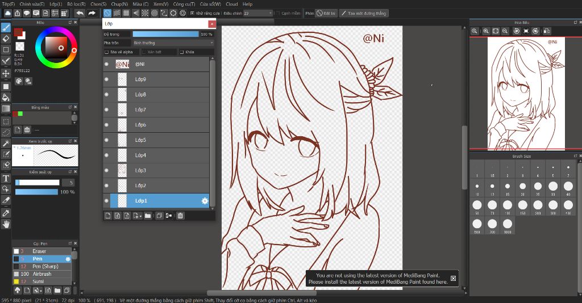The image size is (582, 303).
Task: Click the Tạo một đường thẳng button
Action: coord(364,12)
